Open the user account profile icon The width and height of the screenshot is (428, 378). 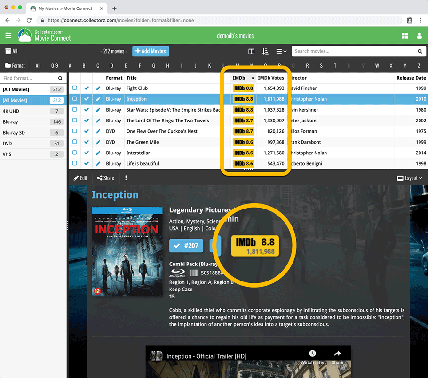420,36
